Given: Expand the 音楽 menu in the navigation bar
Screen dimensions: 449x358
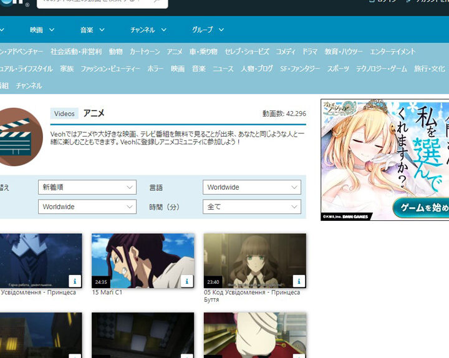Looking at the screenshot, I should pyautogui.click(x=92, y=30).
